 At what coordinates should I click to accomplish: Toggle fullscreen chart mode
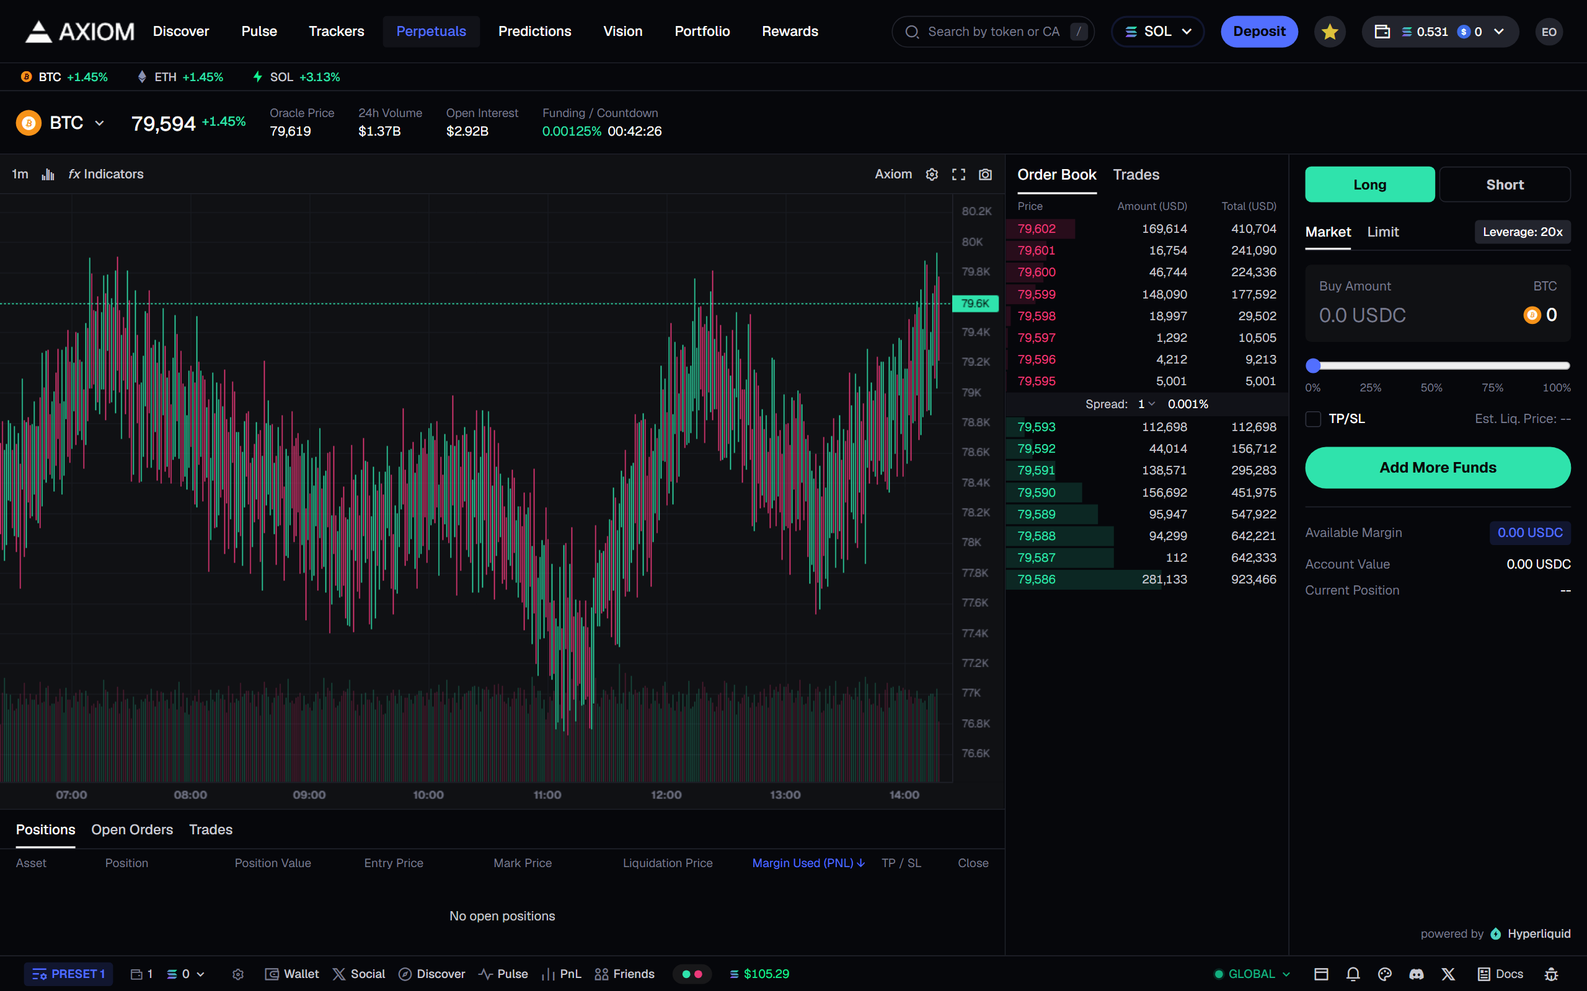(959, 174)
